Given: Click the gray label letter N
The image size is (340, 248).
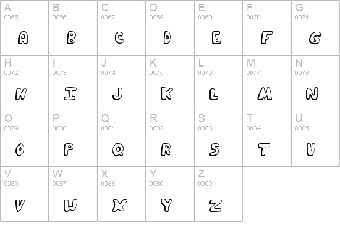Looking at the screenshot, I should click(x=299, y=63).
